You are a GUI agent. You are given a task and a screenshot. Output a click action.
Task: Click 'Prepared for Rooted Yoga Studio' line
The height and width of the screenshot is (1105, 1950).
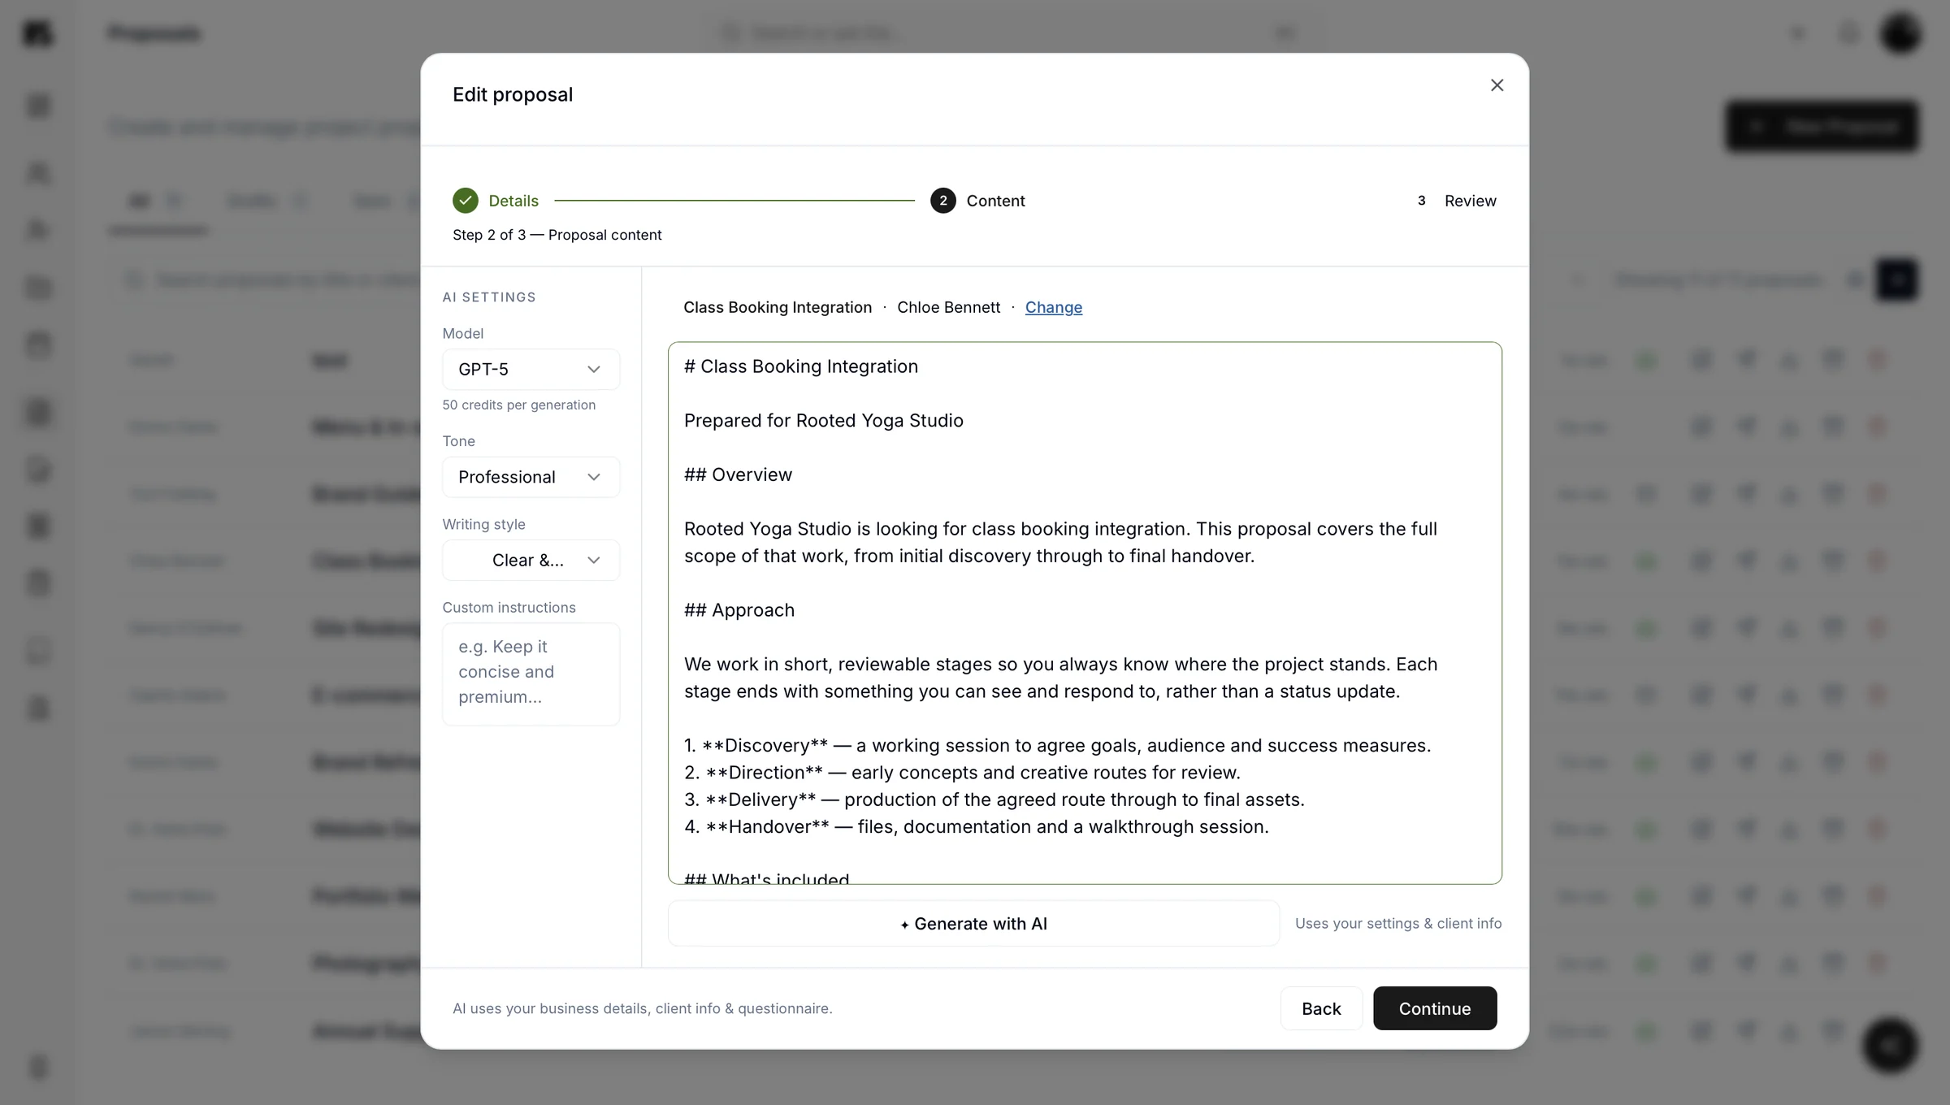(823, 421)
